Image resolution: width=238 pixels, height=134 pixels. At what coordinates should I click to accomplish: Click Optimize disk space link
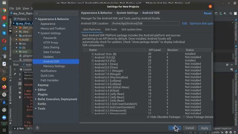201,23
